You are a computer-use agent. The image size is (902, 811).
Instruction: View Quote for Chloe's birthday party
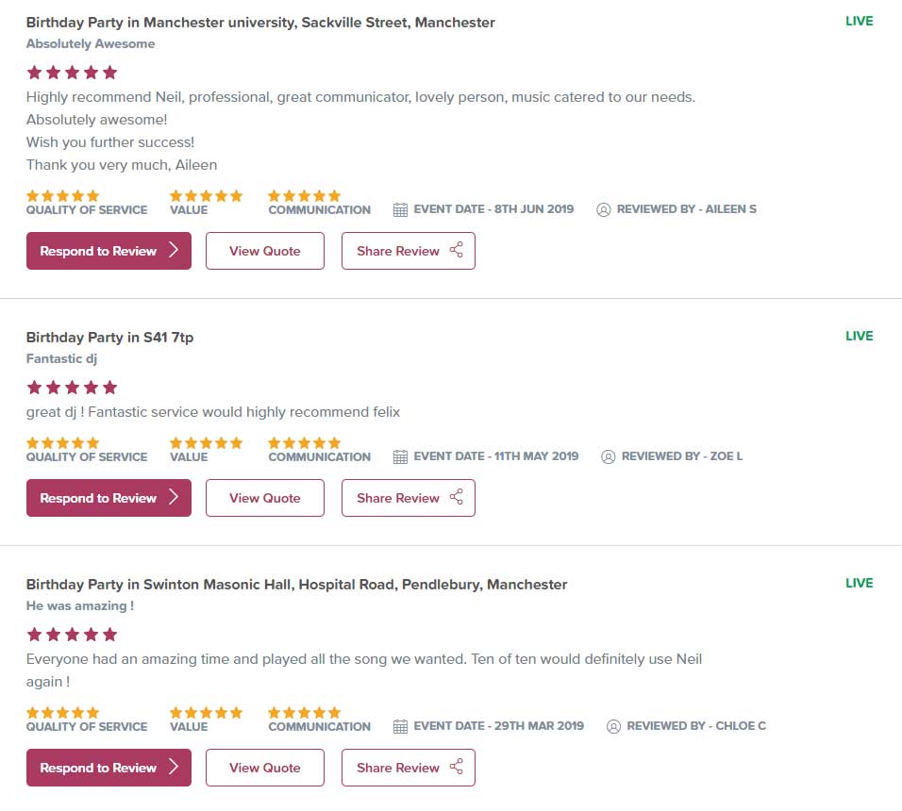pos(265,768)
